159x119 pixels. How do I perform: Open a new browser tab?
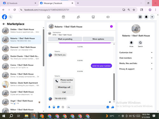[x=78, y=3]
